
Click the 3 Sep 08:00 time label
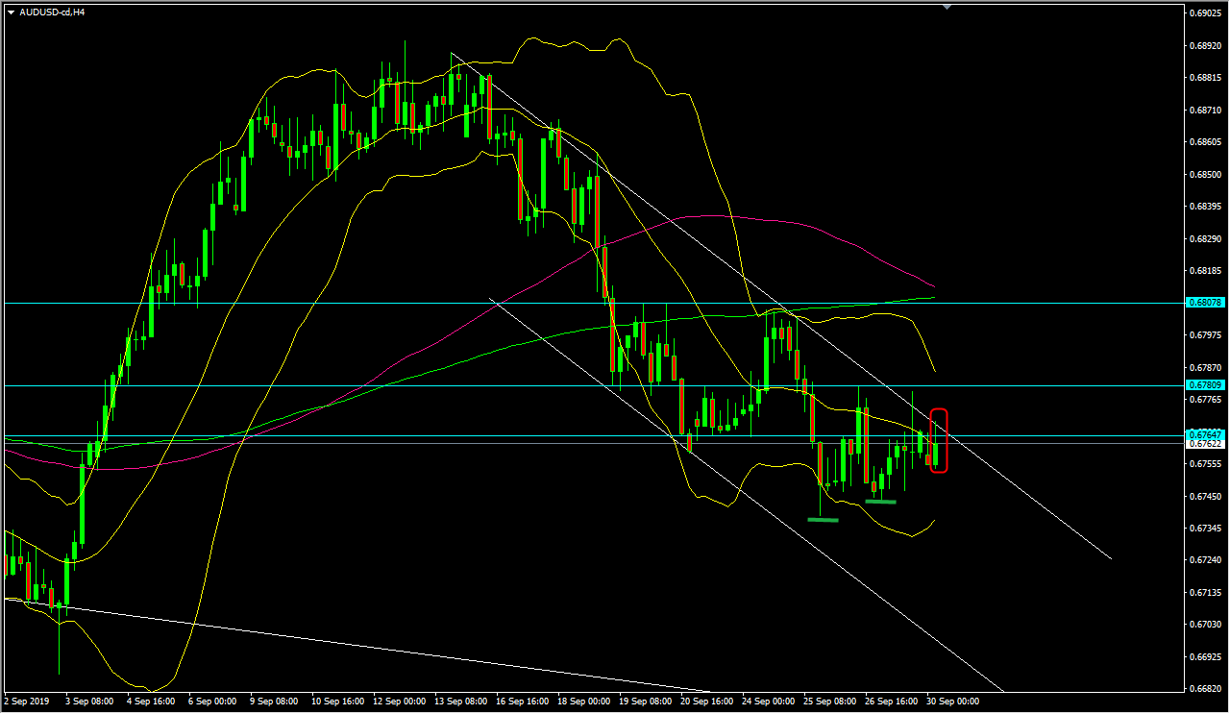tap(90, 702)
